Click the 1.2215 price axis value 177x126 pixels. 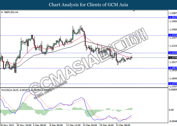pos(173,46)
